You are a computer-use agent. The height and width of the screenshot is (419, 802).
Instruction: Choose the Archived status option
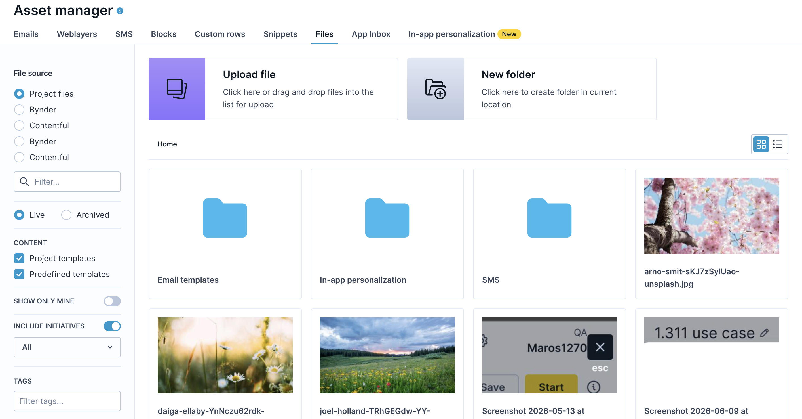66,215
